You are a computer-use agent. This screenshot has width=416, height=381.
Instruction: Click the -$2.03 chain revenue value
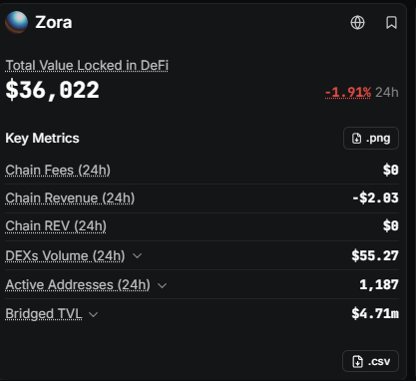pyautogui.click(x=375, y=198)
